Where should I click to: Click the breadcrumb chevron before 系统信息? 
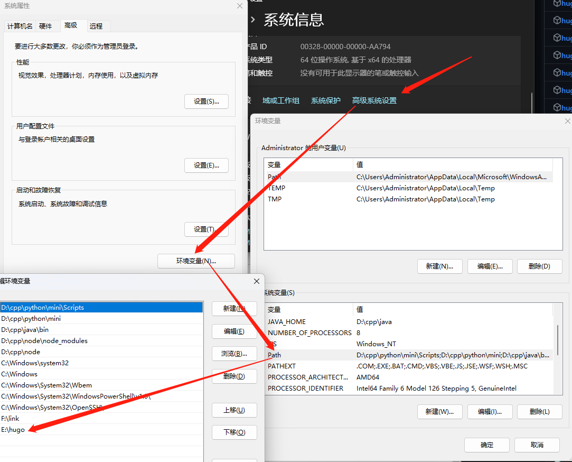tap(253, 20)
